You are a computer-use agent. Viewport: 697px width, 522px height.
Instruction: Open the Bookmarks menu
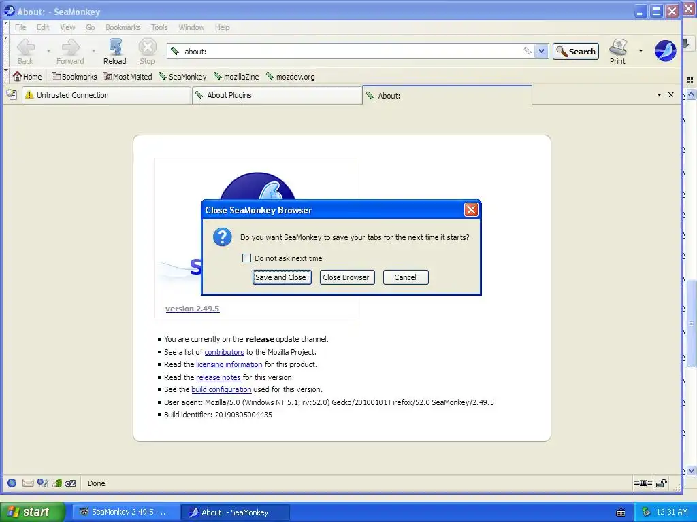point(123,27)
